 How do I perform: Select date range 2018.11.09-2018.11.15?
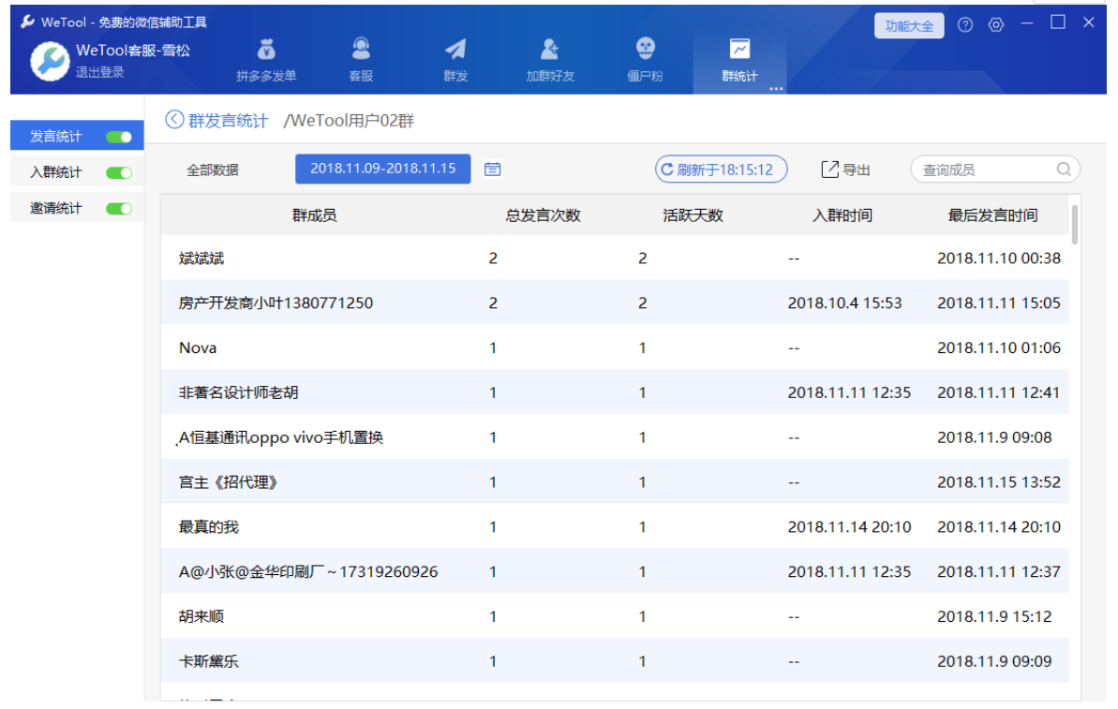point(383,169)
